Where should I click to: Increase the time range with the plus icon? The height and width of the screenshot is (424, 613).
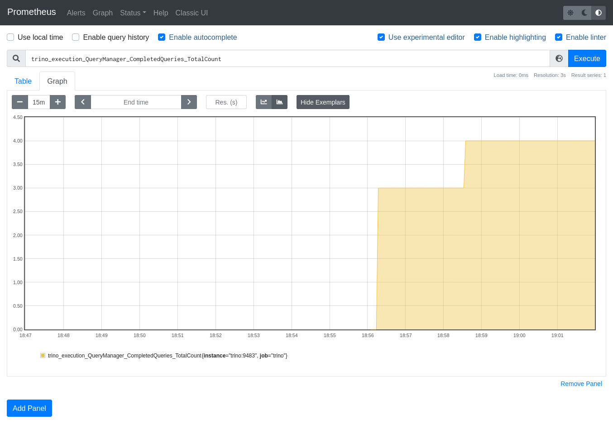pyautogui.click(x=57, y=102)
